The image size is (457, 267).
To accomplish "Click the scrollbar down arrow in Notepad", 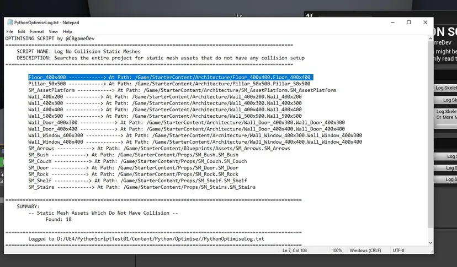I will (431, 243).
